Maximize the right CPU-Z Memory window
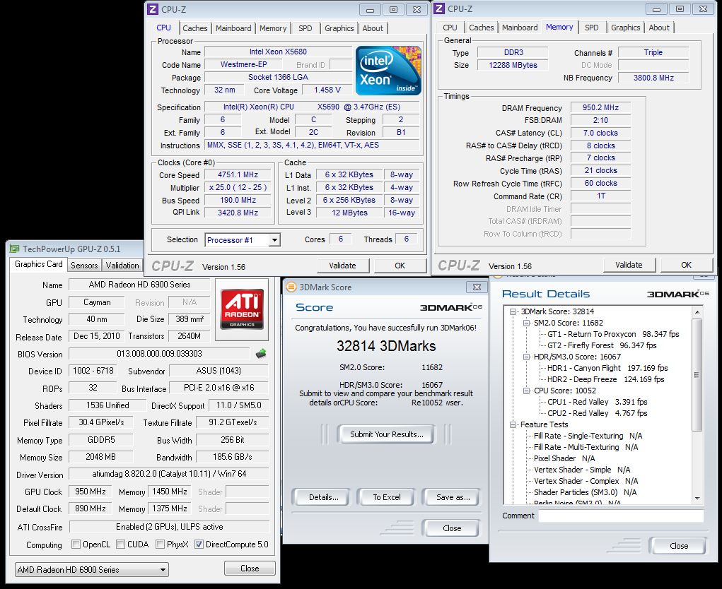This screenshot has width=722, height=589. (x=680, y=8)
